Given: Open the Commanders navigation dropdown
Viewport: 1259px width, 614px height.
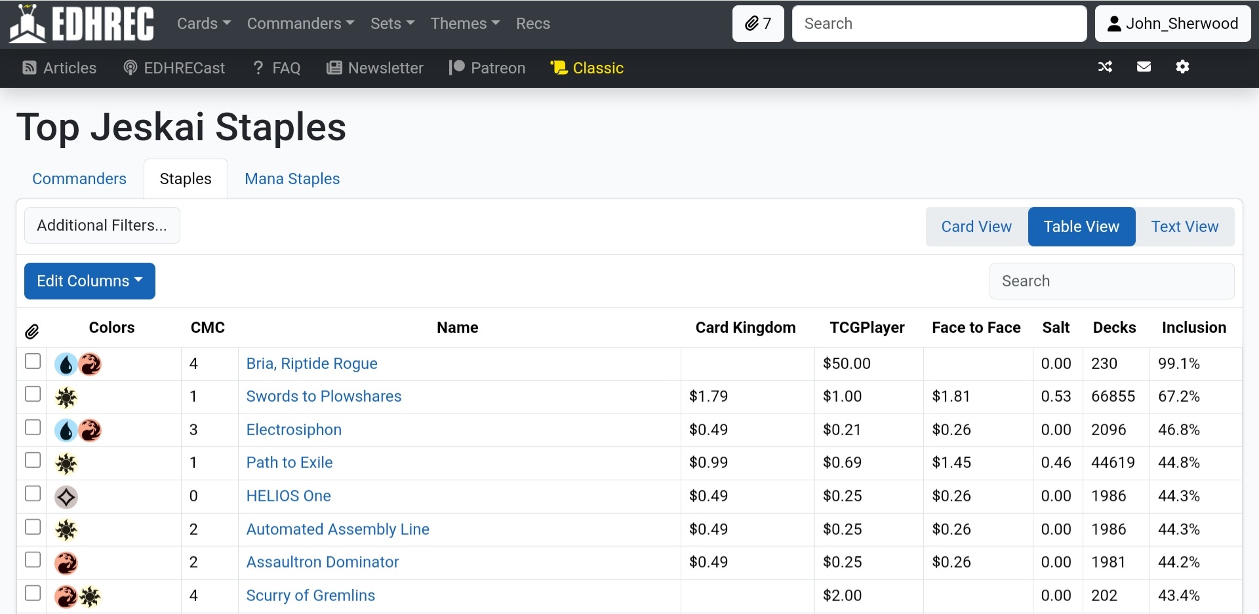Looking at the screenshot, I should [x=300, y=23].
